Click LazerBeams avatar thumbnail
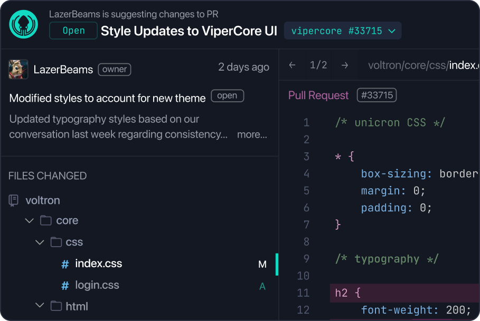 pos(18,70)
